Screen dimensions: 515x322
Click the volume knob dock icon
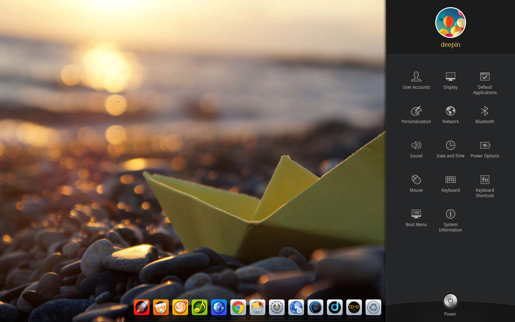point(315,307)
